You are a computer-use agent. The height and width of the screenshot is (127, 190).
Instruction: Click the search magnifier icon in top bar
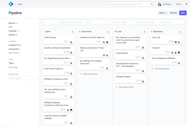pos(151,4)
